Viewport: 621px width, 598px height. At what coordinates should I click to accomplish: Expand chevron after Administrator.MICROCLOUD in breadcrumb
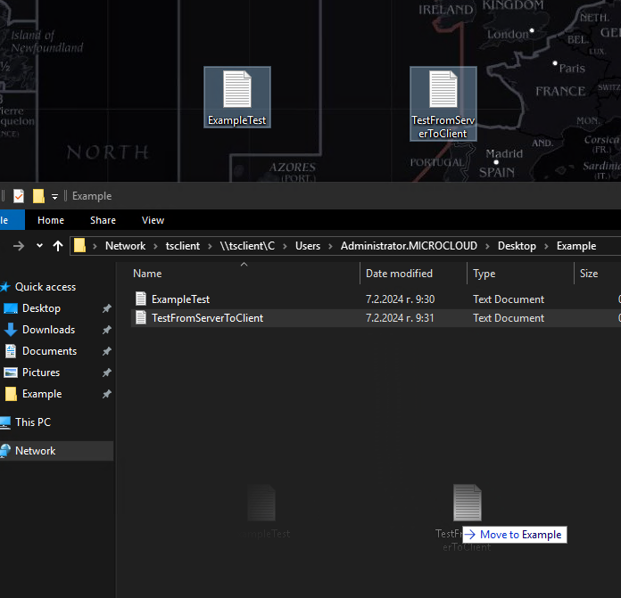487,246
